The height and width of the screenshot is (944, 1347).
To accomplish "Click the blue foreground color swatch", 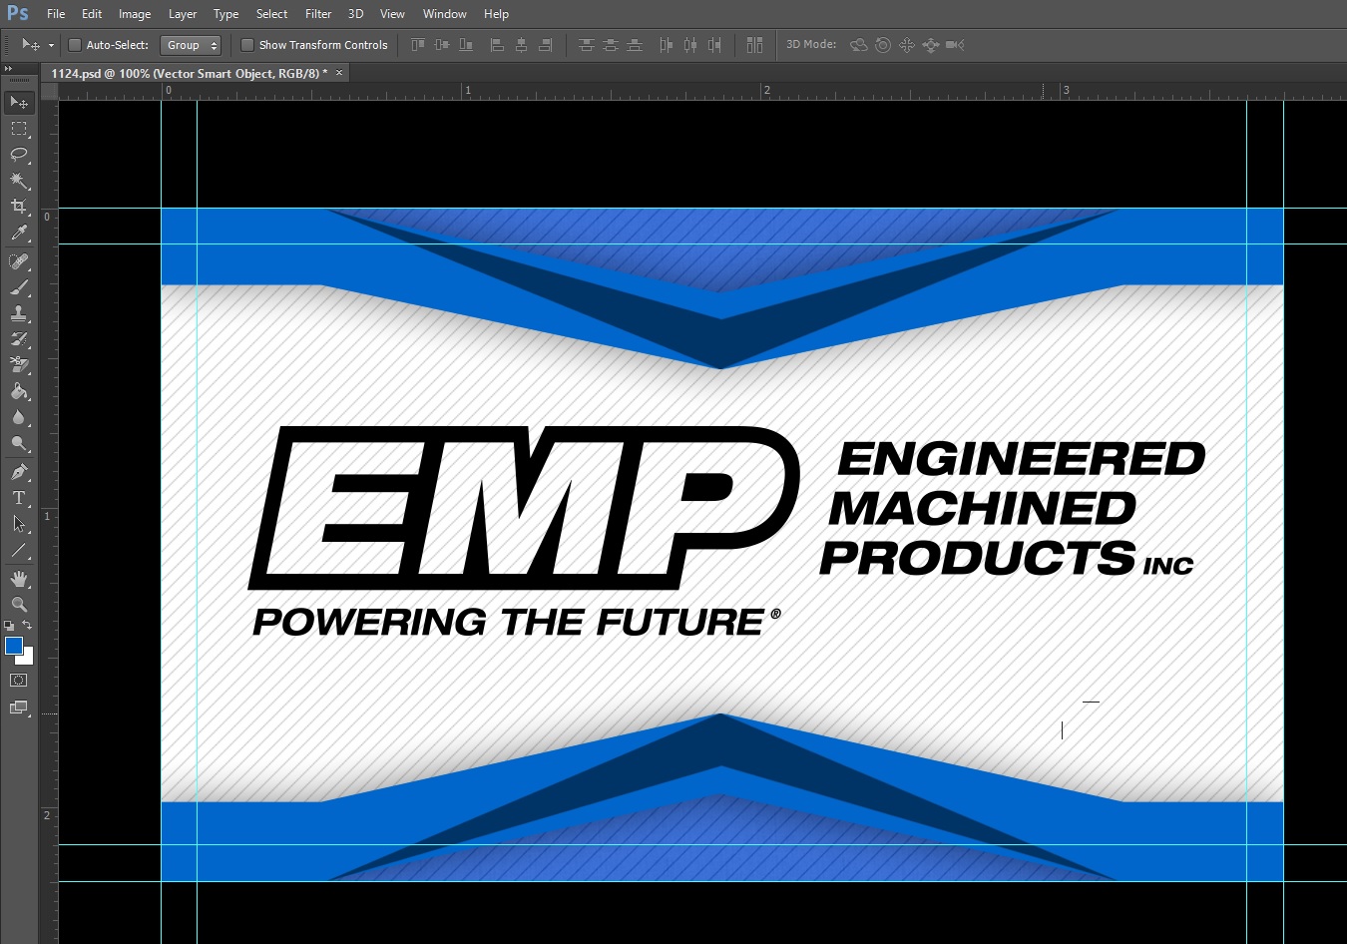I will point(13,646).
